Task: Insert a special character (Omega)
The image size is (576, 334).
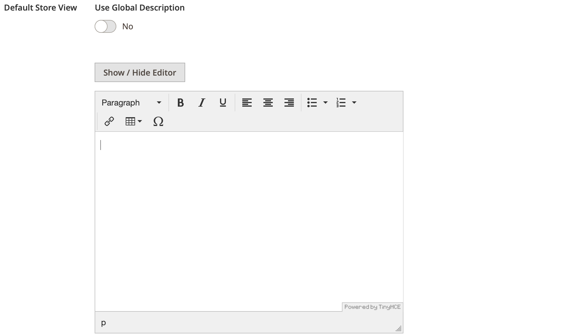Action: (x=158, y=121)
